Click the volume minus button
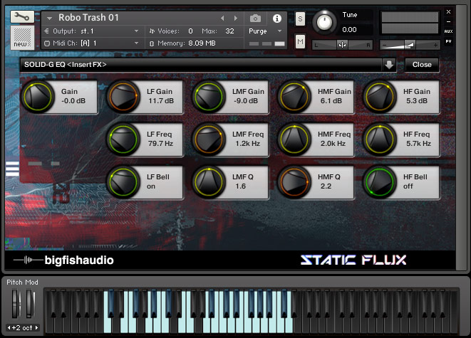Screen dimensions: 471x338 tap(384, 45)
